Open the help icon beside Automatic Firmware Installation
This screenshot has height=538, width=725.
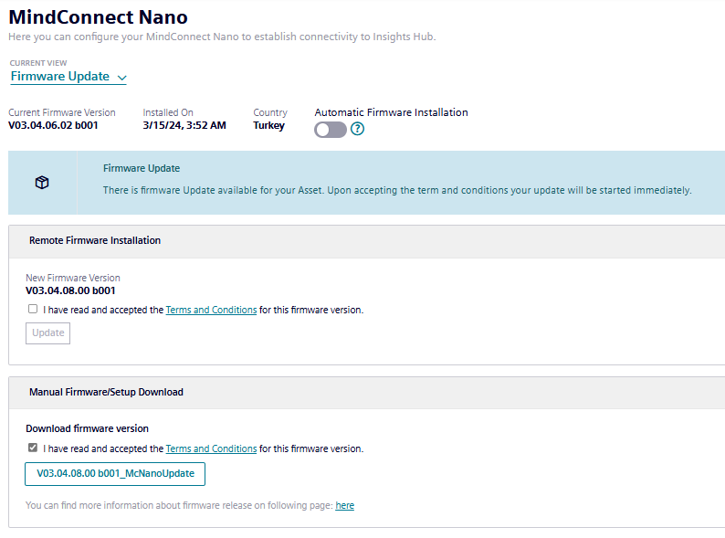pos(357,129)
